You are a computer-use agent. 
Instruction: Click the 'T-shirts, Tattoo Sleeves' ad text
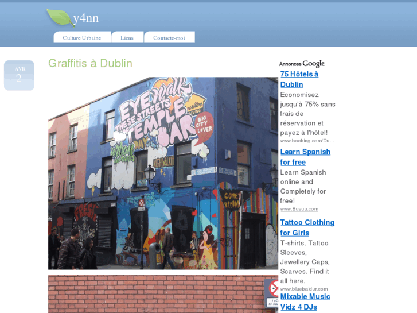pos(305,262)
